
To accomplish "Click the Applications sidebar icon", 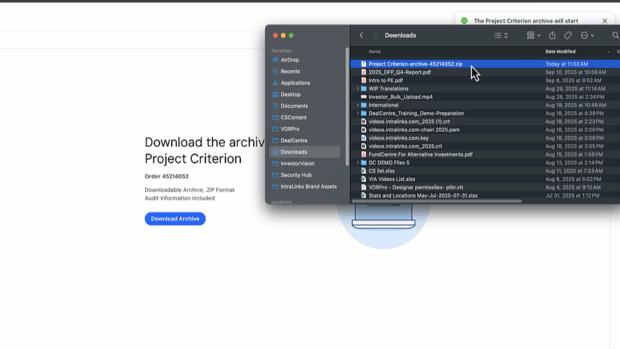I will [275, 83].
